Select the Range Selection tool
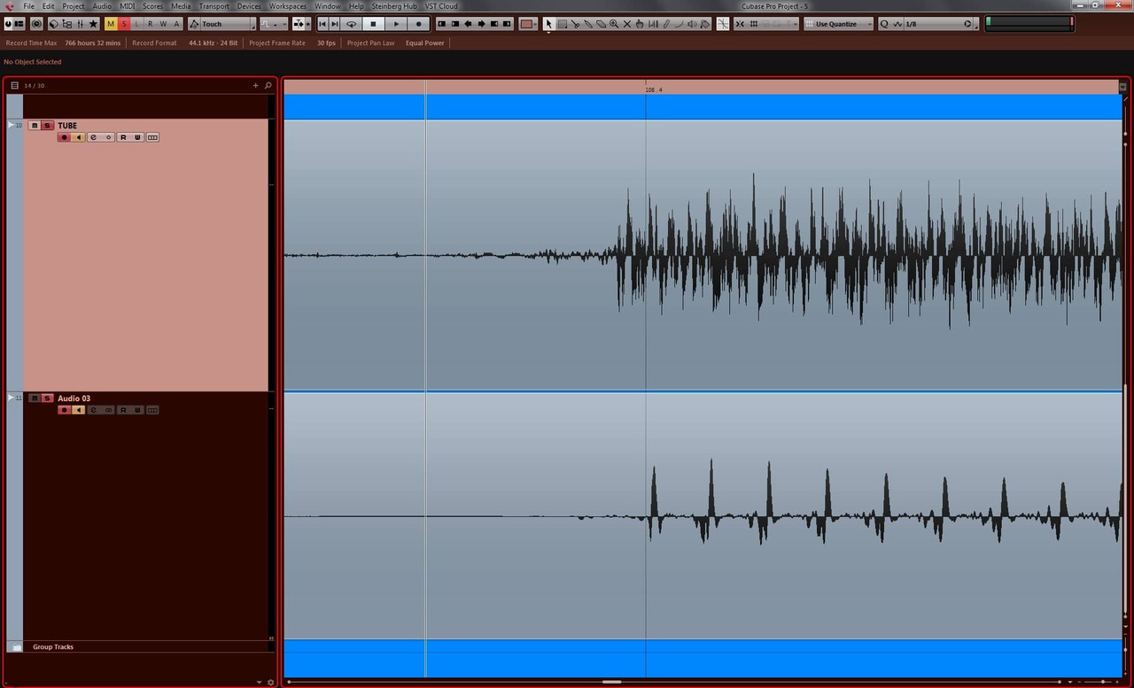The height and width of the screenshot is (688, 1134). coord(563,24)
